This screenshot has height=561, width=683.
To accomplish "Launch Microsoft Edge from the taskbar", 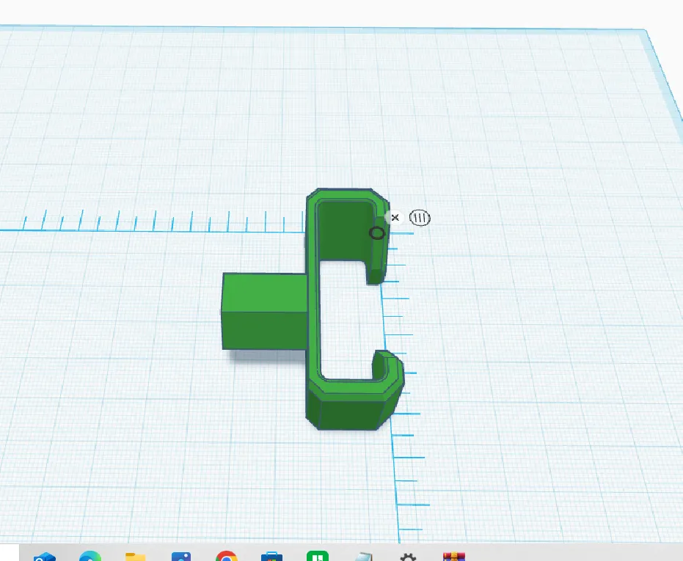I will 90,556.
